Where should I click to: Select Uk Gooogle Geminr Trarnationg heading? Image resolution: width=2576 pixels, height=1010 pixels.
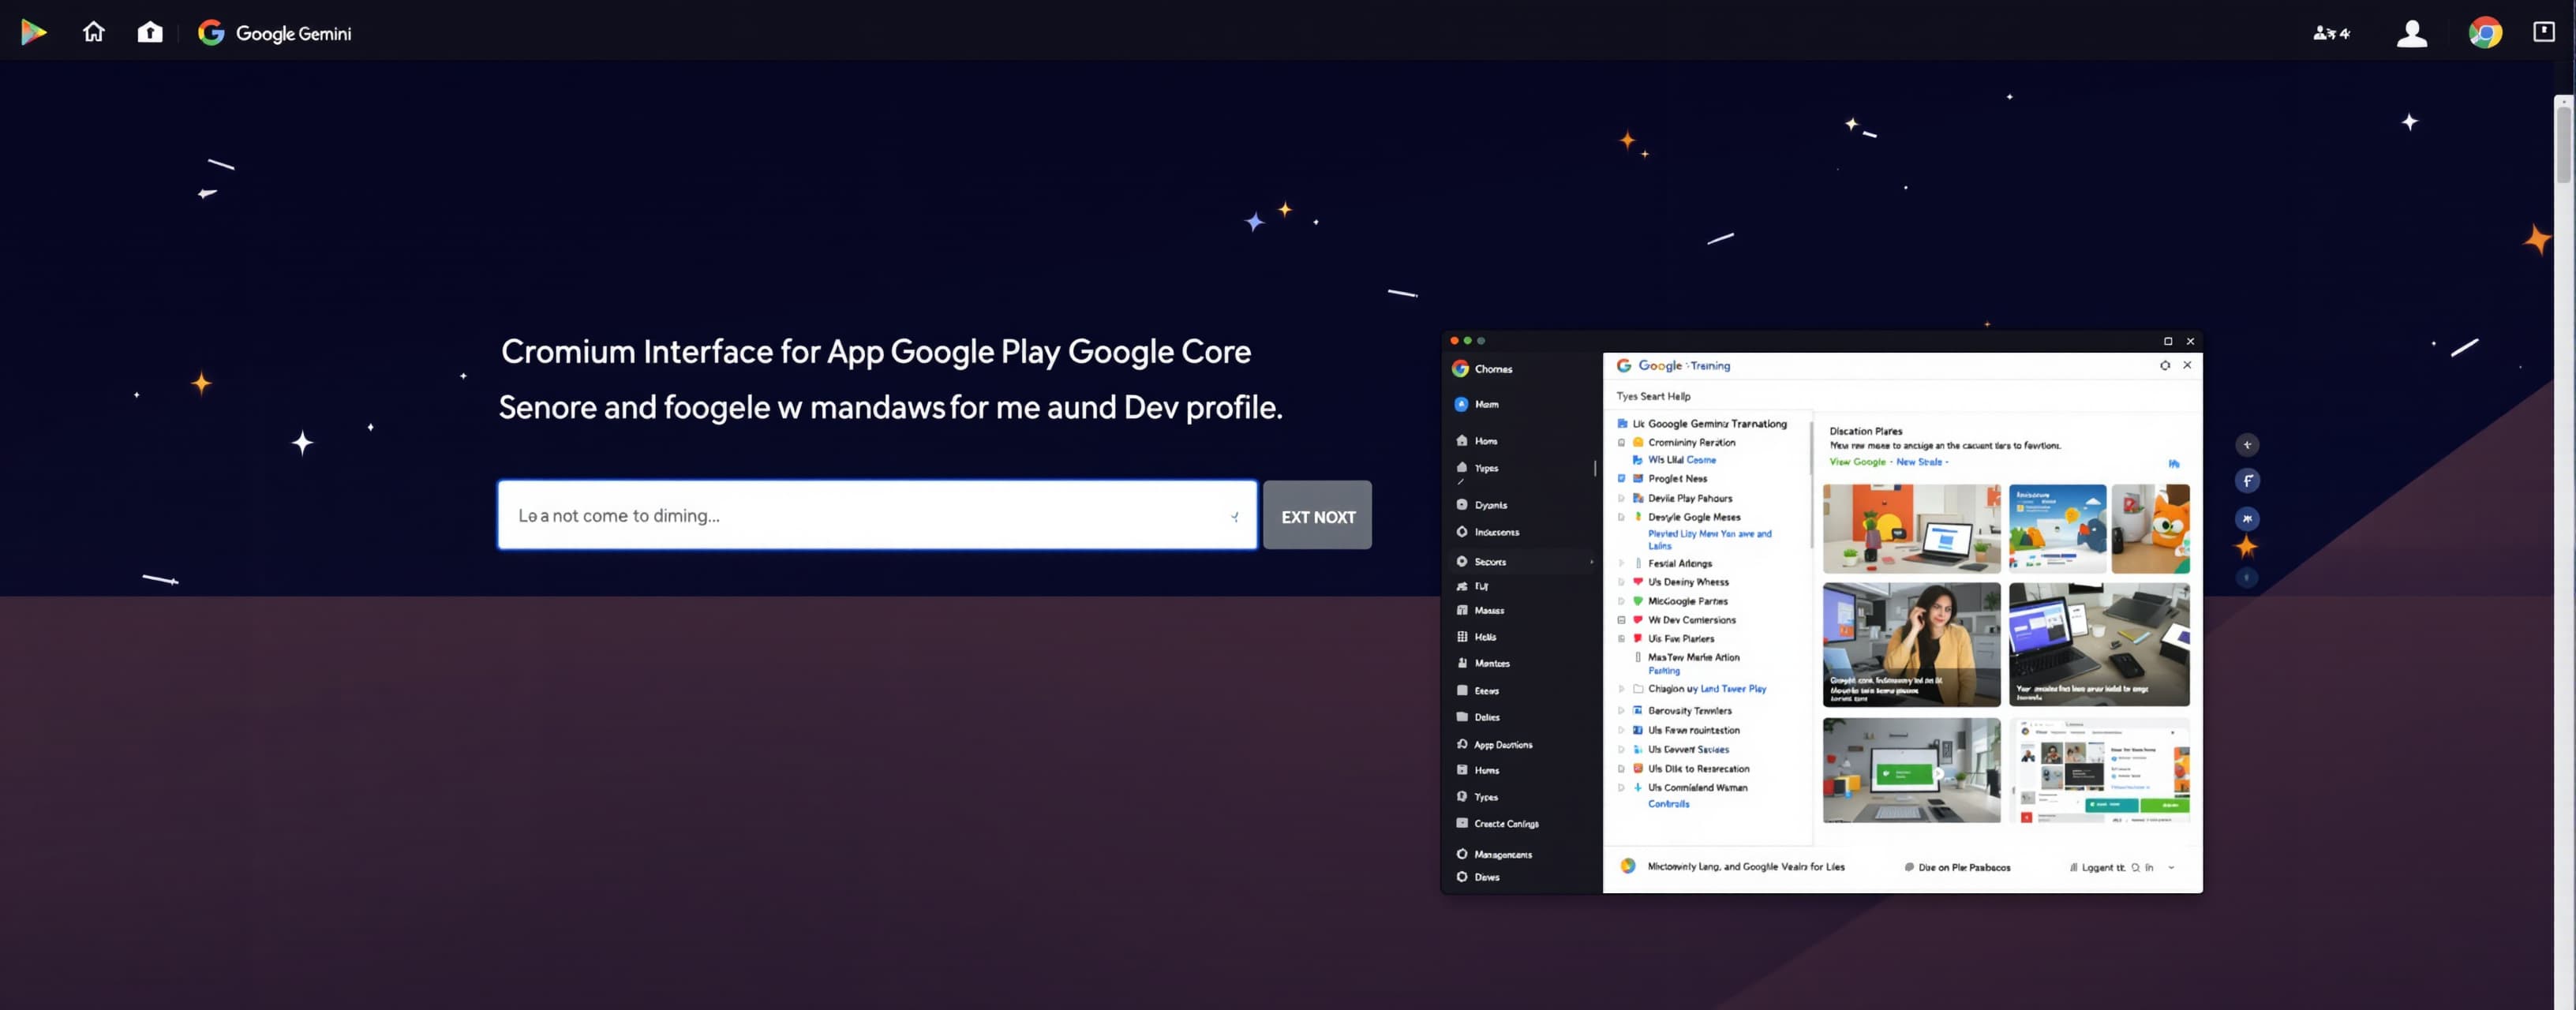[x=1709, y=423]
